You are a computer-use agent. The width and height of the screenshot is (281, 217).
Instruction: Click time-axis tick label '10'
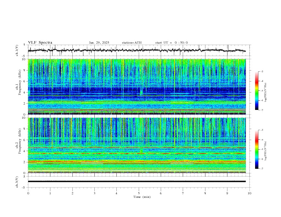249,193
